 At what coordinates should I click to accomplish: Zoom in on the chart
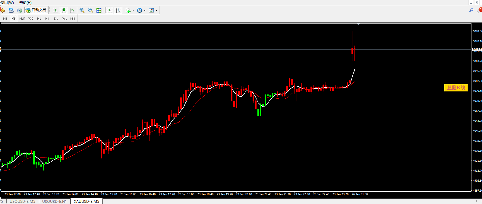point(82,10)
